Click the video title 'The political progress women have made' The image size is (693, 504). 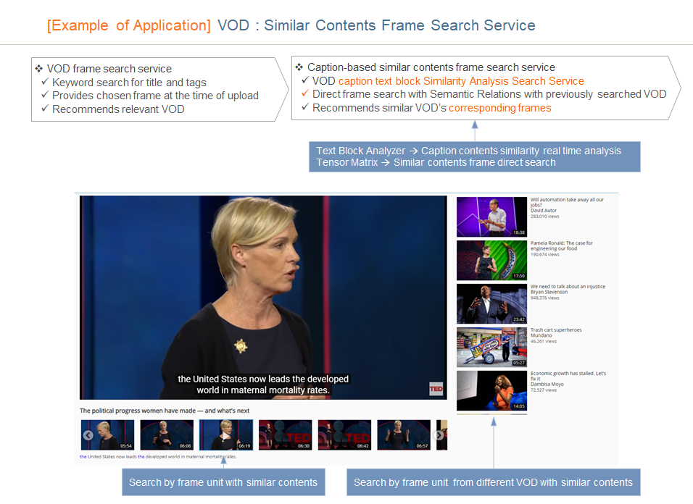(165, 411)
